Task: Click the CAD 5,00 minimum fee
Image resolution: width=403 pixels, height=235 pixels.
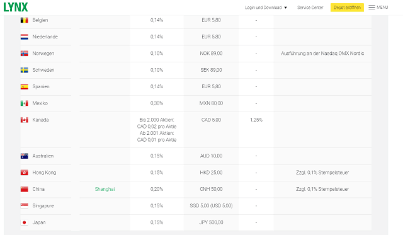Action: point(212,120)
